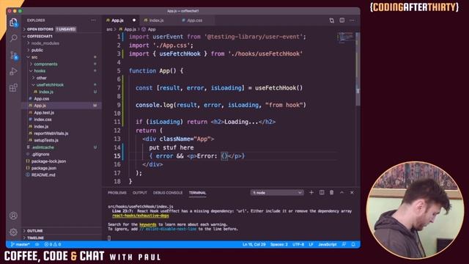Image resolution: width=469 pixels, height=264 pixels.
Task: Split the editor to the right
Action: click(x=342, y=21)
